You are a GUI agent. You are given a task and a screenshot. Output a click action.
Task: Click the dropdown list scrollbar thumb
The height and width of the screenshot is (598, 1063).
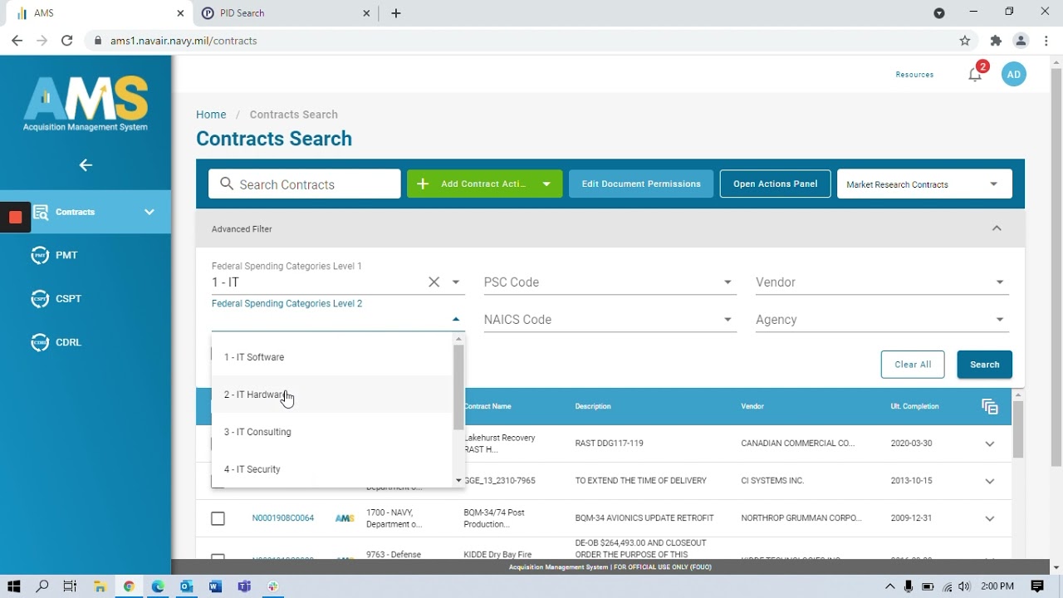click(x=458, y=387)
